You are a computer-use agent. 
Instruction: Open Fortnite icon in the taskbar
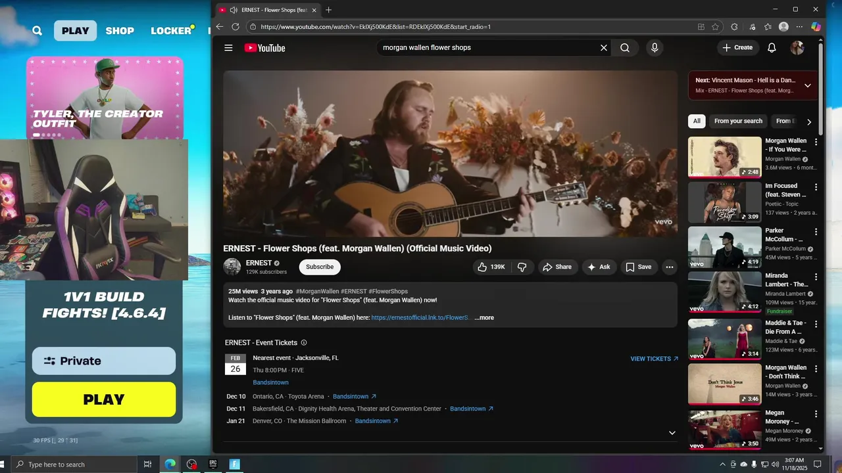point(235,464)
